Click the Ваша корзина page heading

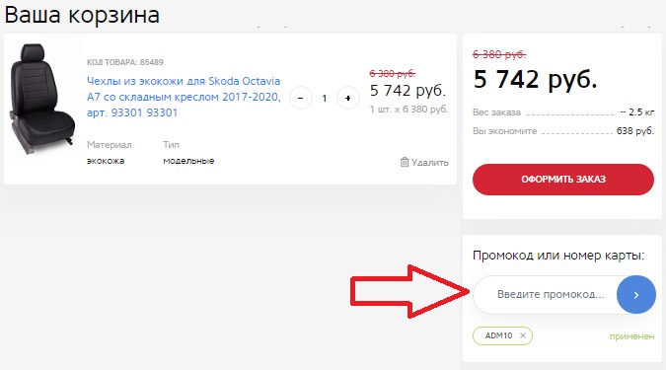coord(82,15)
